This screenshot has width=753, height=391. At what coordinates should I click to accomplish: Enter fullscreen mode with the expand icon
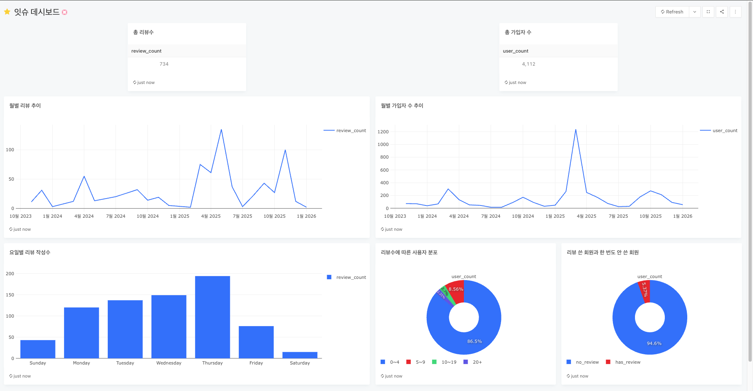point(708,12)
